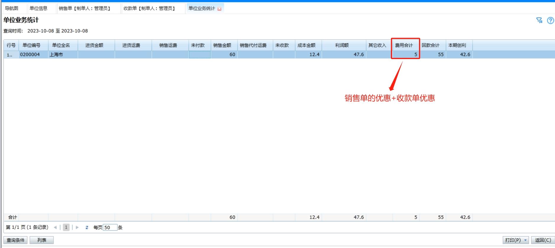Click the 查询条件 button
This screenshot has height=248, width=555.
click(16, 240)
